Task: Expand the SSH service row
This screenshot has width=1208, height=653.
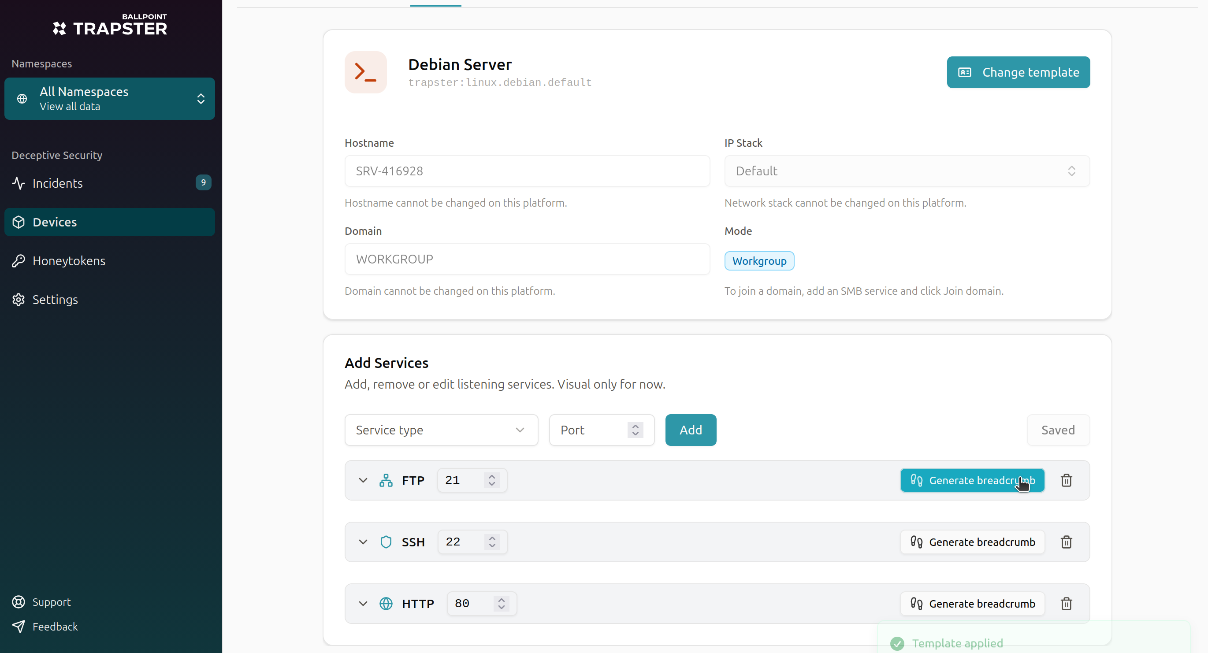Action: click(363, 542)
